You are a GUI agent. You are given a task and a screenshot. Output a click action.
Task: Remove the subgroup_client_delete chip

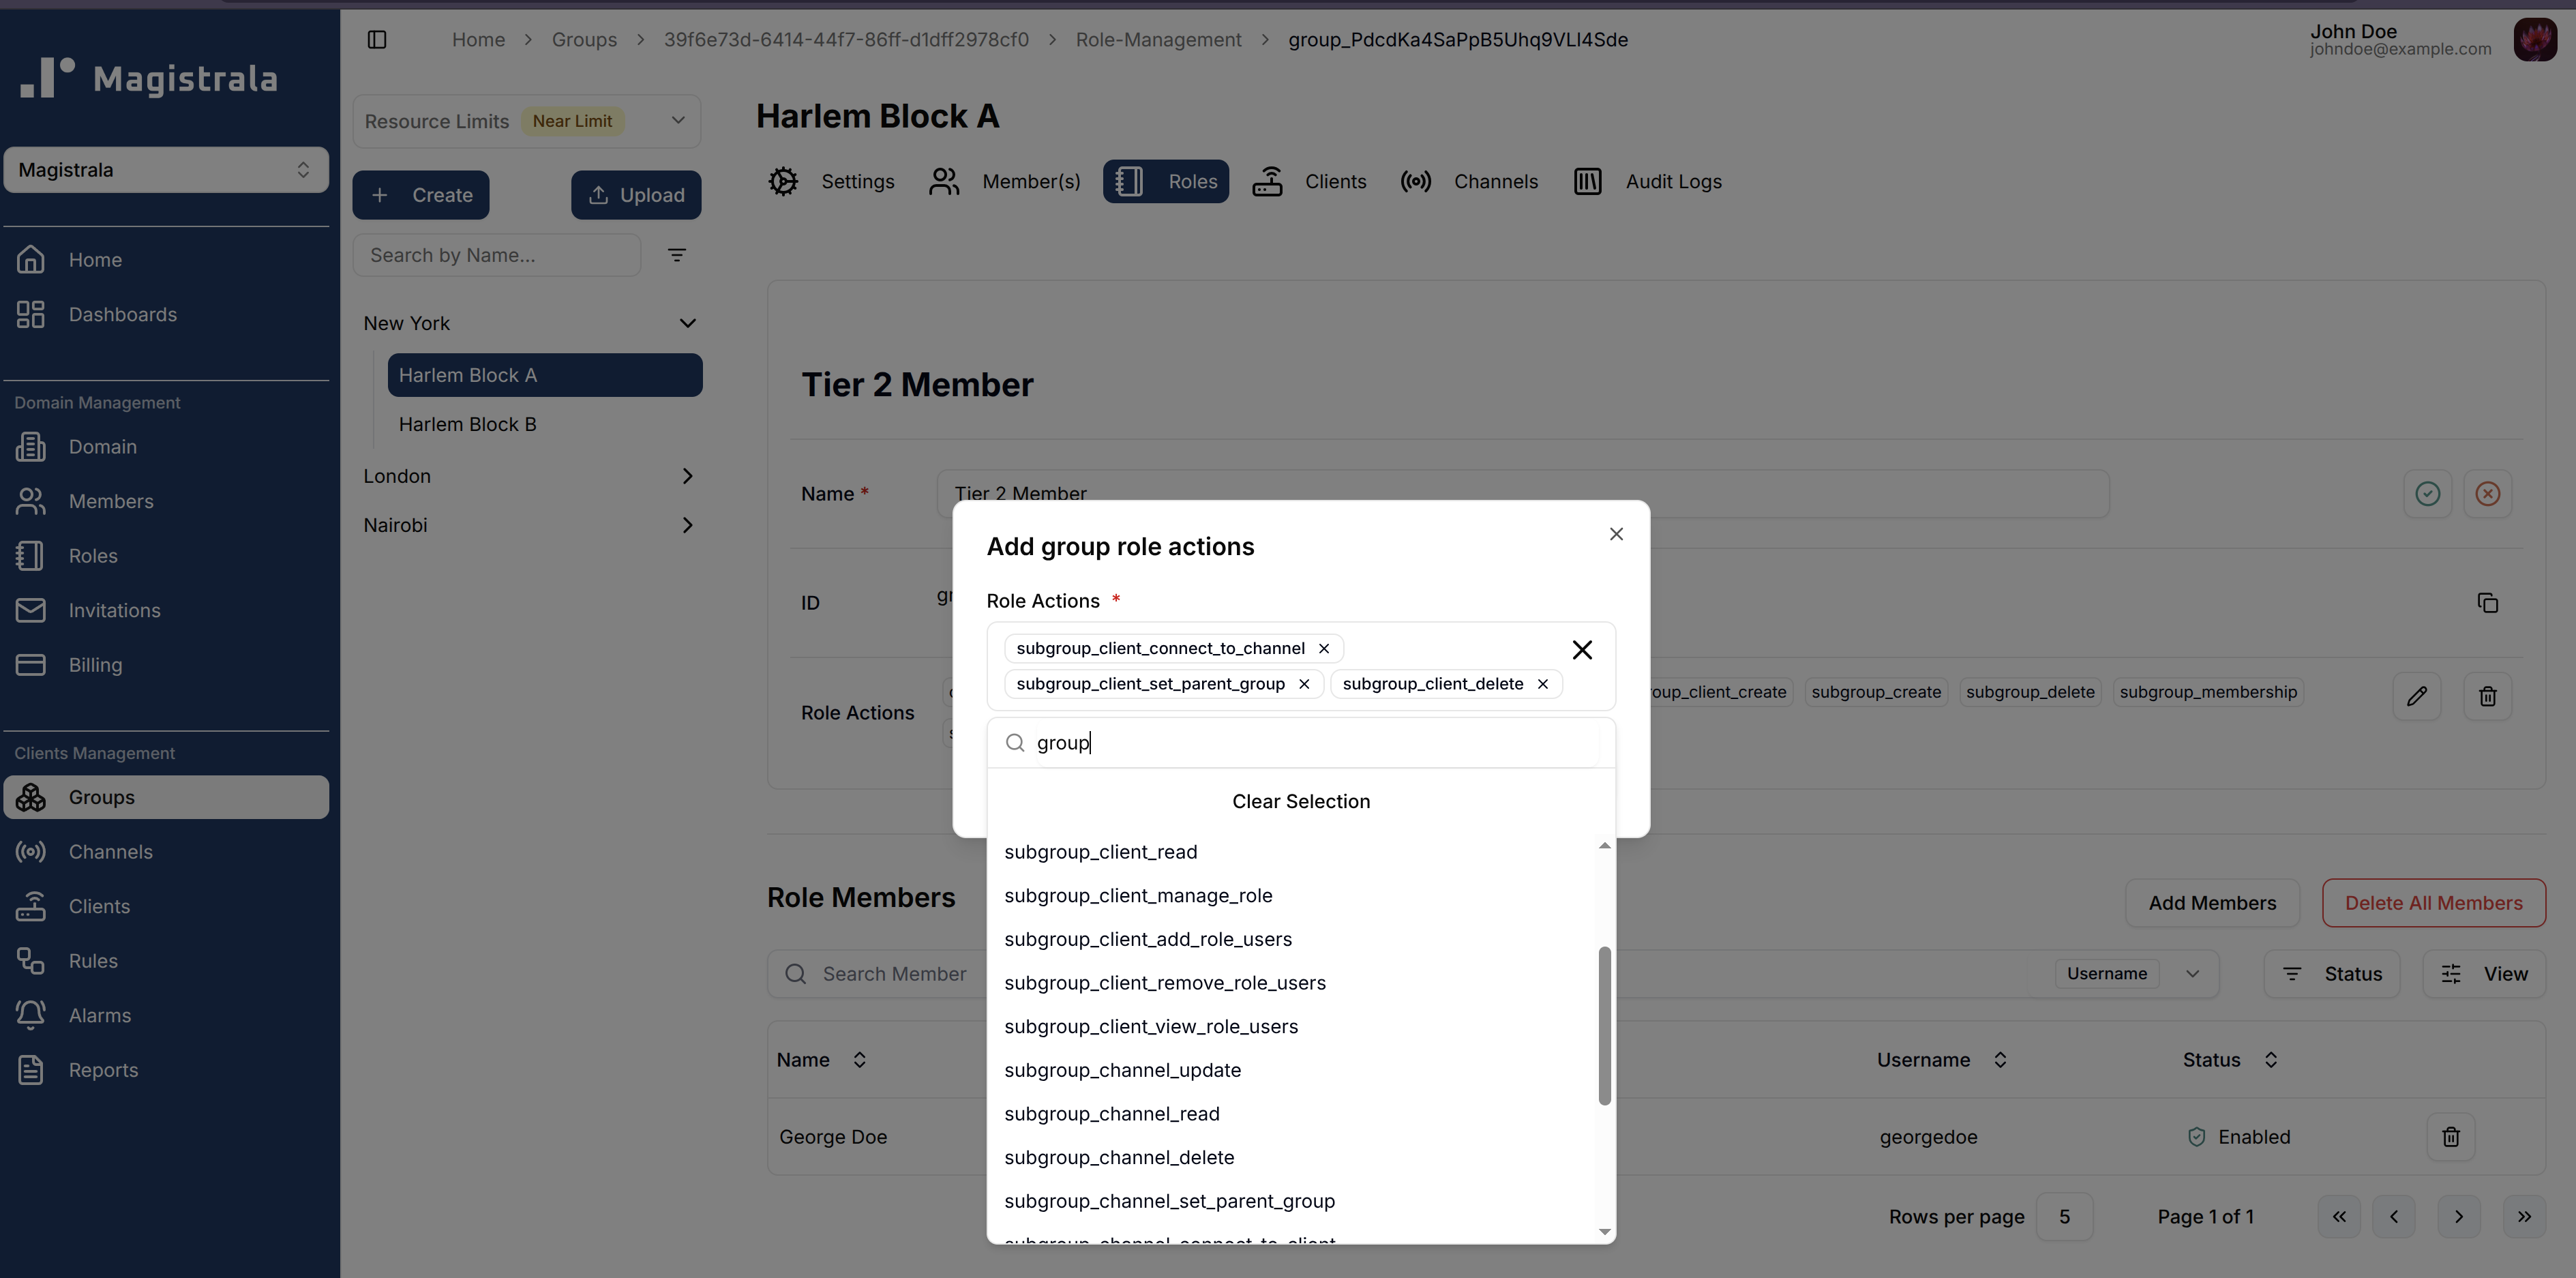click(1542, 684)
